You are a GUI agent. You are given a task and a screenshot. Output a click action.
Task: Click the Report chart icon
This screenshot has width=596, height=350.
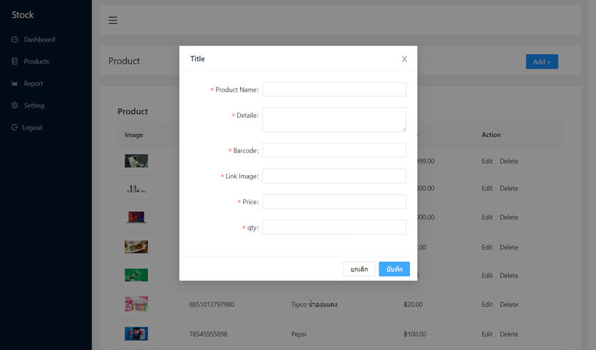15,83
